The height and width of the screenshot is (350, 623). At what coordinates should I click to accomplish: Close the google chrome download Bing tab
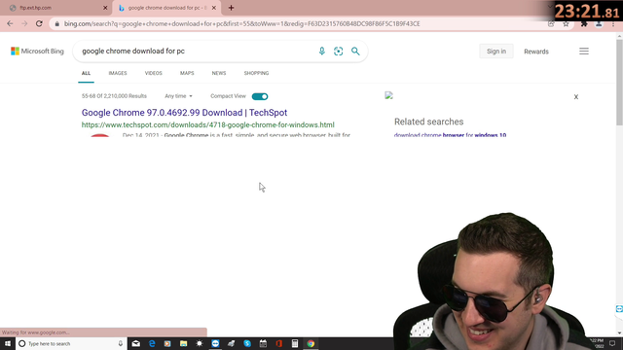point(214,8)
